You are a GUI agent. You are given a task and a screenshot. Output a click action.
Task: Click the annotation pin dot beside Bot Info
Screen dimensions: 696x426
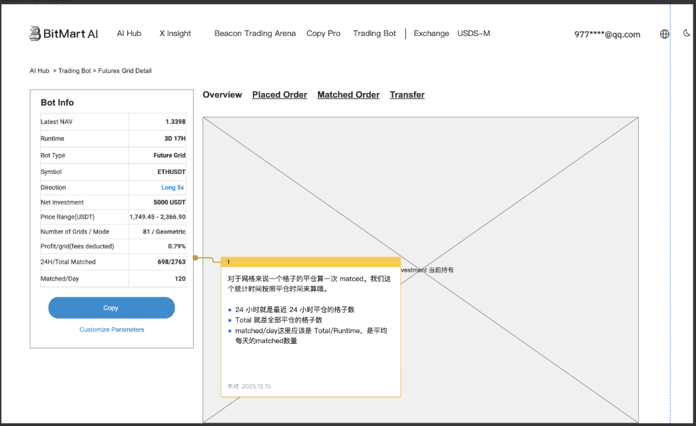coord(196,258)
